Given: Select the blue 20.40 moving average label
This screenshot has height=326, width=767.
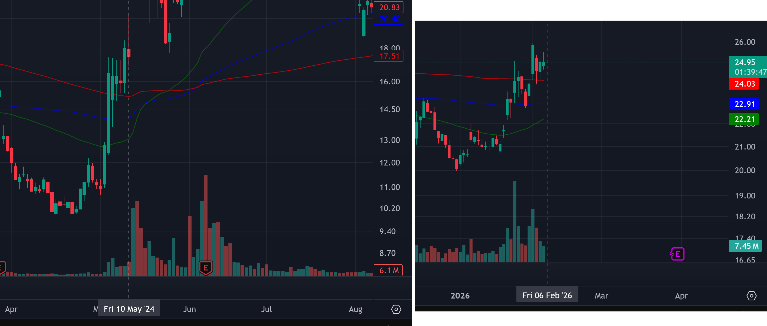Looking at the screenshot, I should (x=389, y=19).
